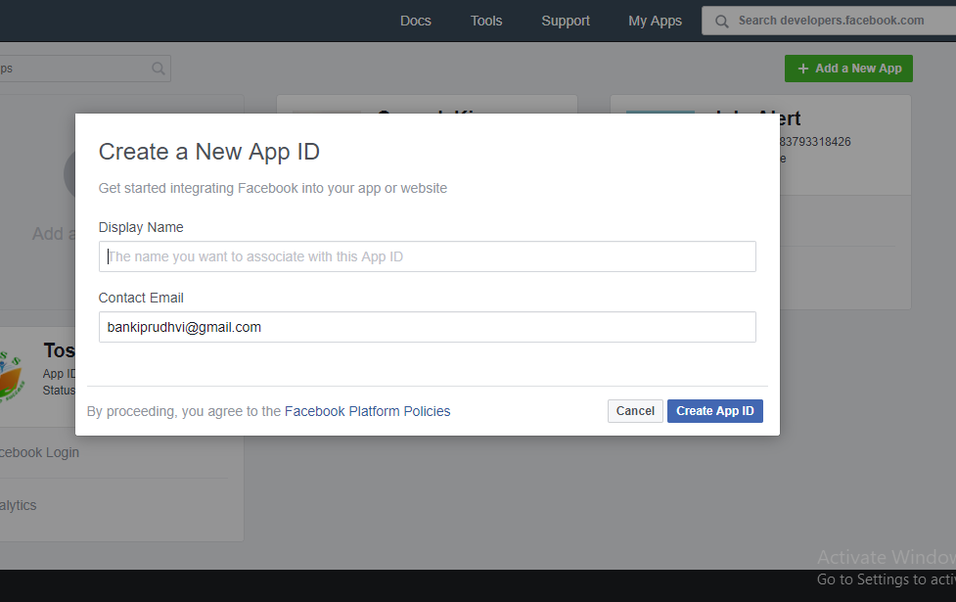
Task: Click the 'Get started integrating Facebook' subtitle text
Action: pyautogui.click(x=273, y=188)
